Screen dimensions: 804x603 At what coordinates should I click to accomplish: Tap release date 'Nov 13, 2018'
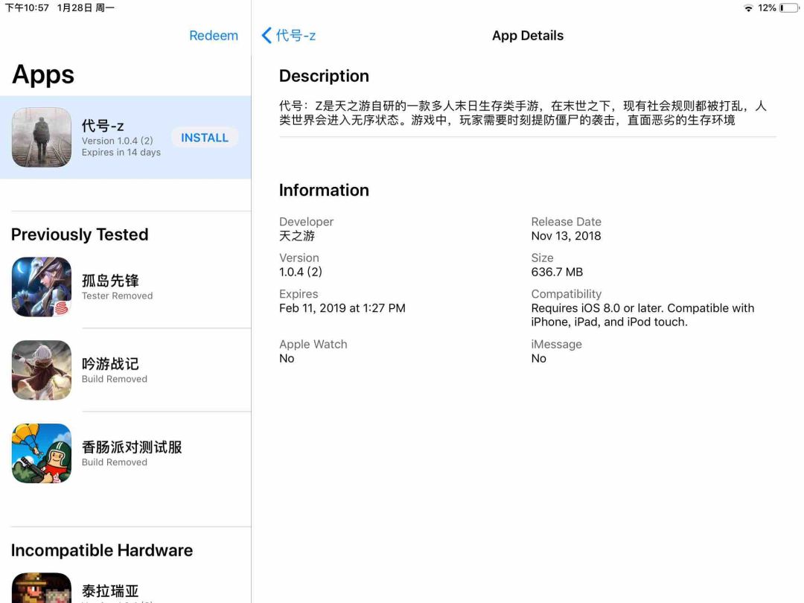566,236
